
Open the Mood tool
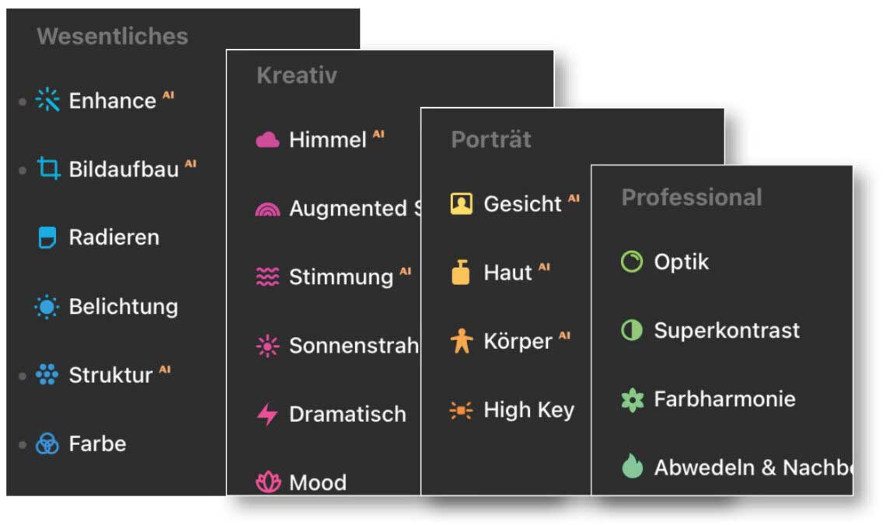[x=317, y=482]
